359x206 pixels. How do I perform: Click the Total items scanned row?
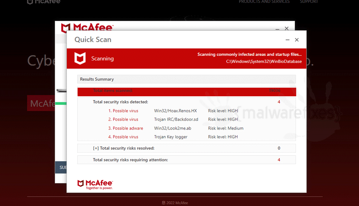[187, 92]
